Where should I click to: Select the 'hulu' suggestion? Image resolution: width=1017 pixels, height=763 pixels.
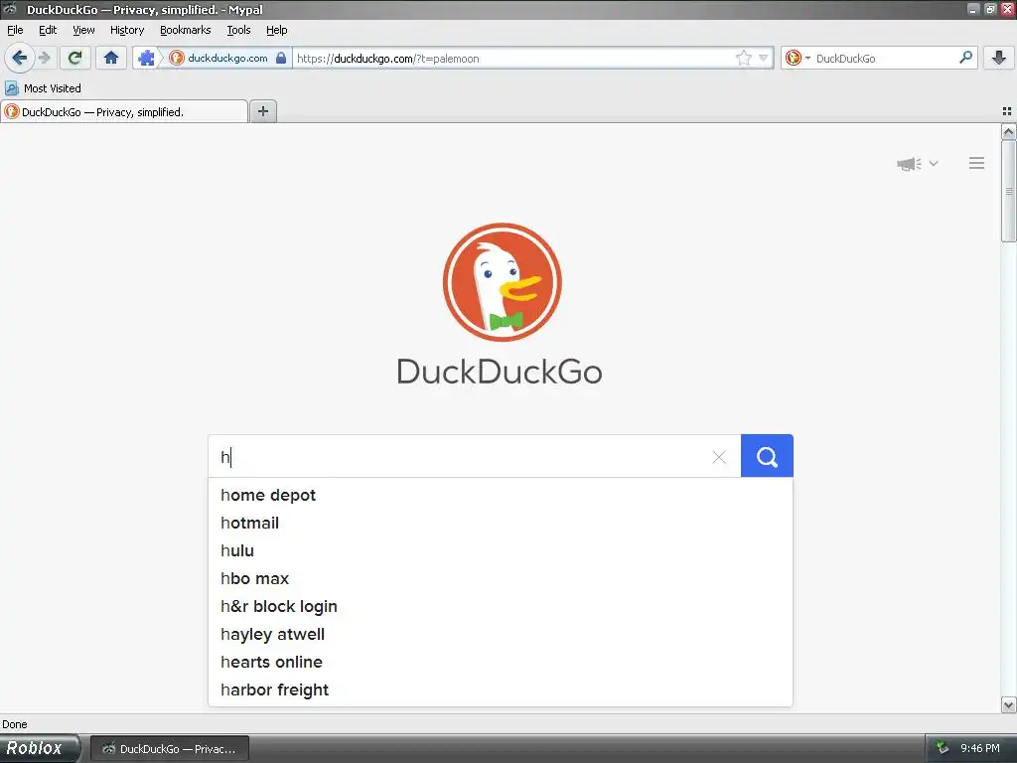click(501, 550)
